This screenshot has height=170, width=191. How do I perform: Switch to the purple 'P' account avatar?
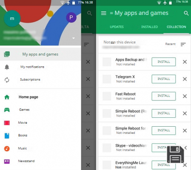click(x=71, y=17)
